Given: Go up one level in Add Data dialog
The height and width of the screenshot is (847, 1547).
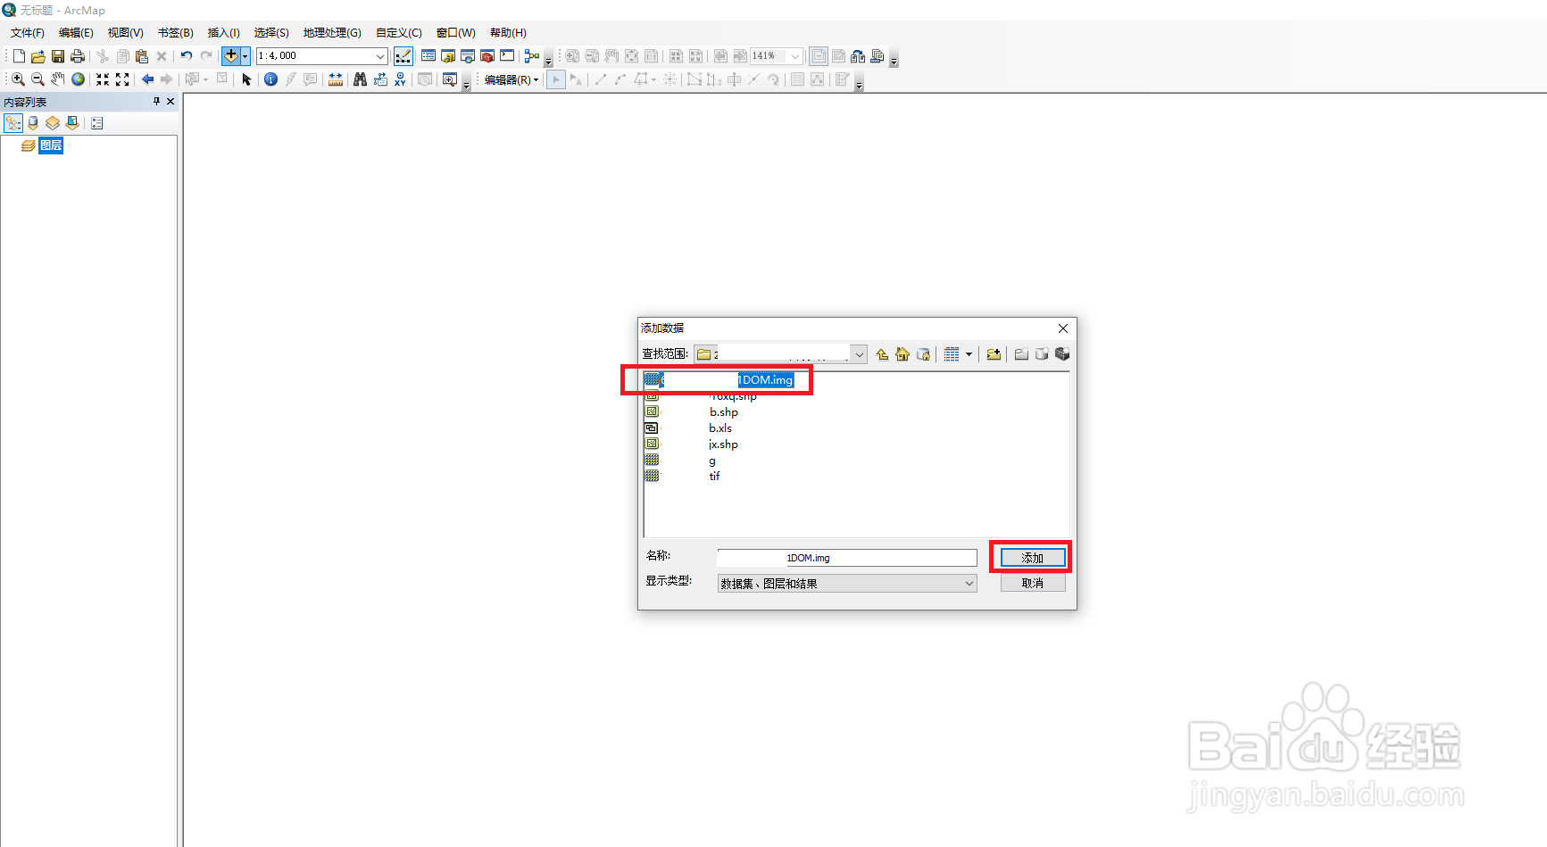Looking at the screenshot, I should (x=882, y=354).
